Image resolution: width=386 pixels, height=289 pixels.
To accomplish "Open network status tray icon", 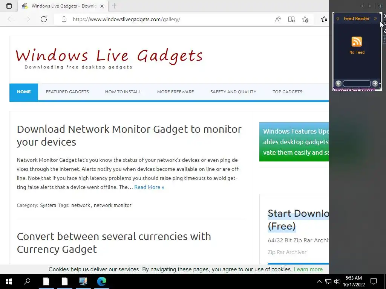I will click(328, 281).
